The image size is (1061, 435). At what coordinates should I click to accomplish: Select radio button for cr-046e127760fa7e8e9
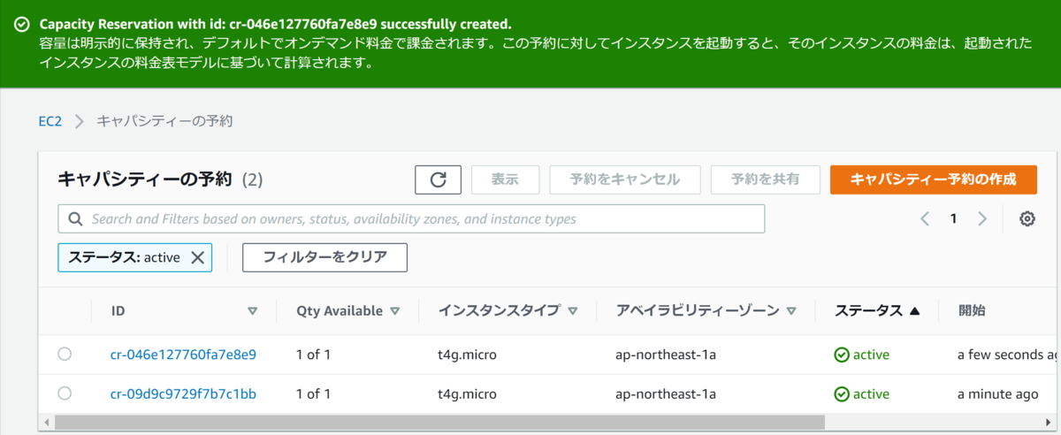[65, 354]
